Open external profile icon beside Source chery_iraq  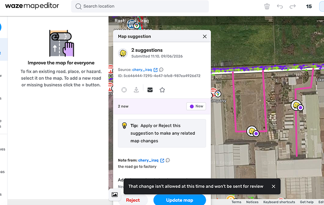155,70
